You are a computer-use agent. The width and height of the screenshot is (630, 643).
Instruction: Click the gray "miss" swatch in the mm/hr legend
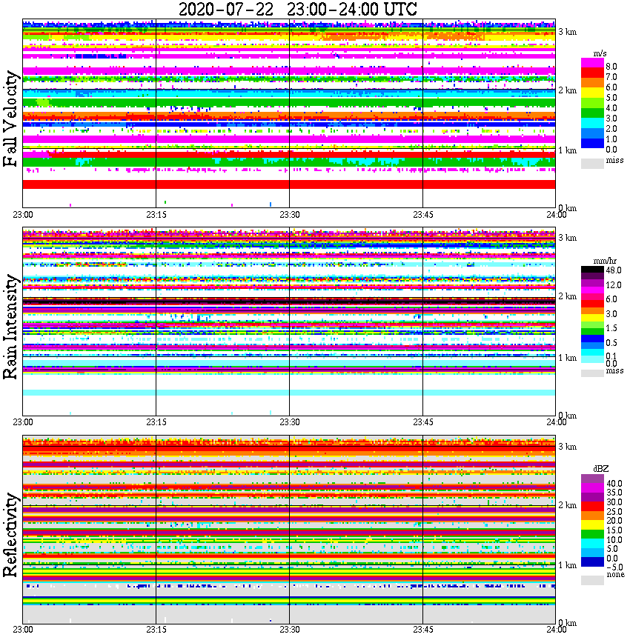pos(592,373)
